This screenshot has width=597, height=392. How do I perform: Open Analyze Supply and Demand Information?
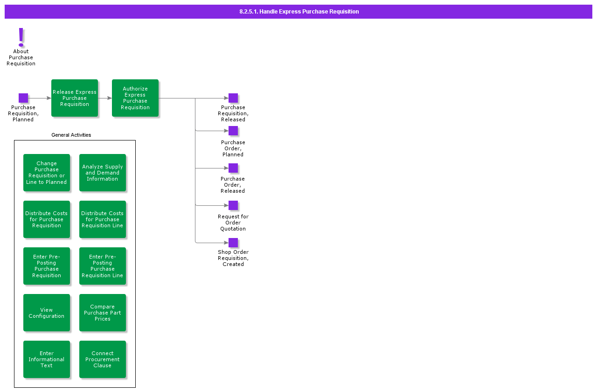click(x=103, y=173)
